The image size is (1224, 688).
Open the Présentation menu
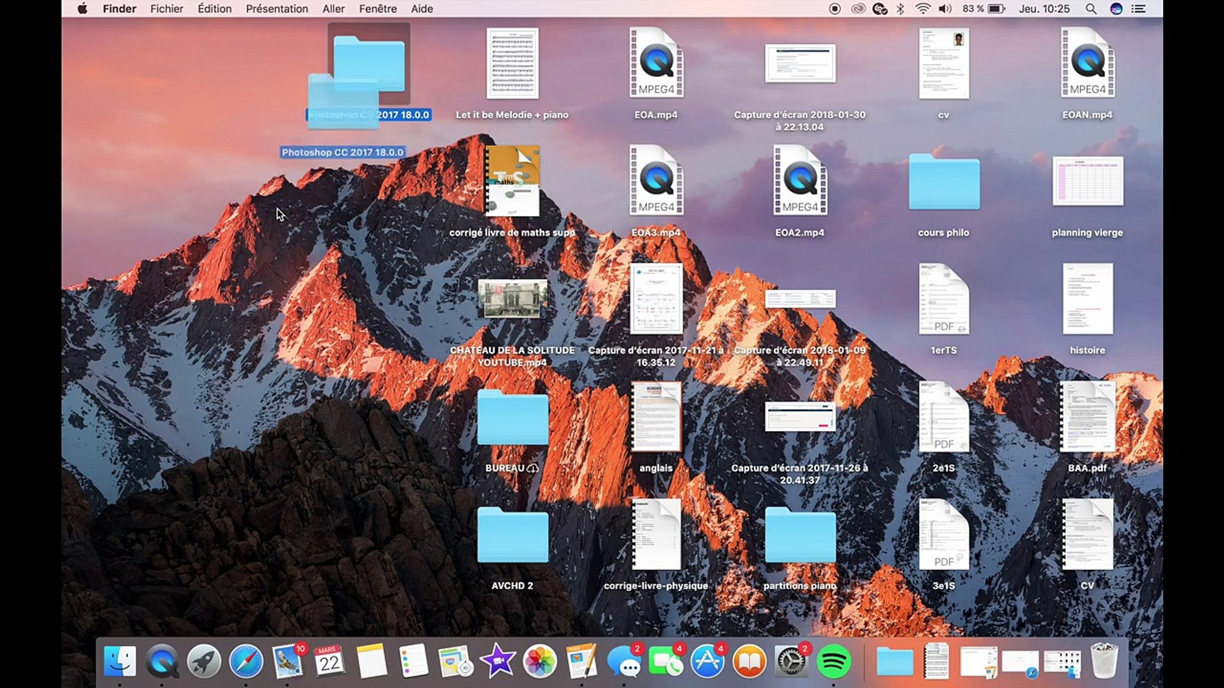[277, 9]
